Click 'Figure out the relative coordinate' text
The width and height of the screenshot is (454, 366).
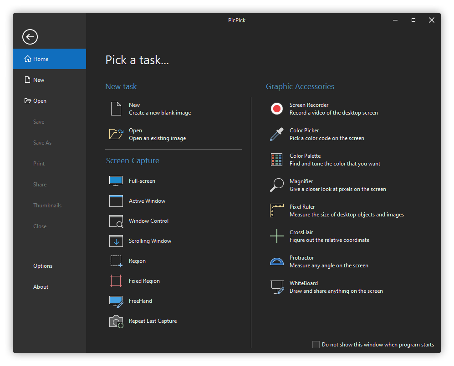pyautogui.click(x=330, y=240)
